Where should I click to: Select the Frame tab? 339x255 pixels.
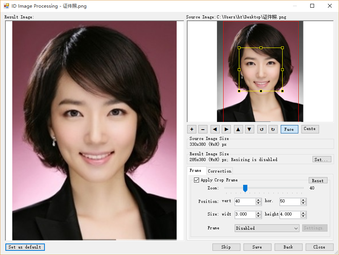point(195,171)
